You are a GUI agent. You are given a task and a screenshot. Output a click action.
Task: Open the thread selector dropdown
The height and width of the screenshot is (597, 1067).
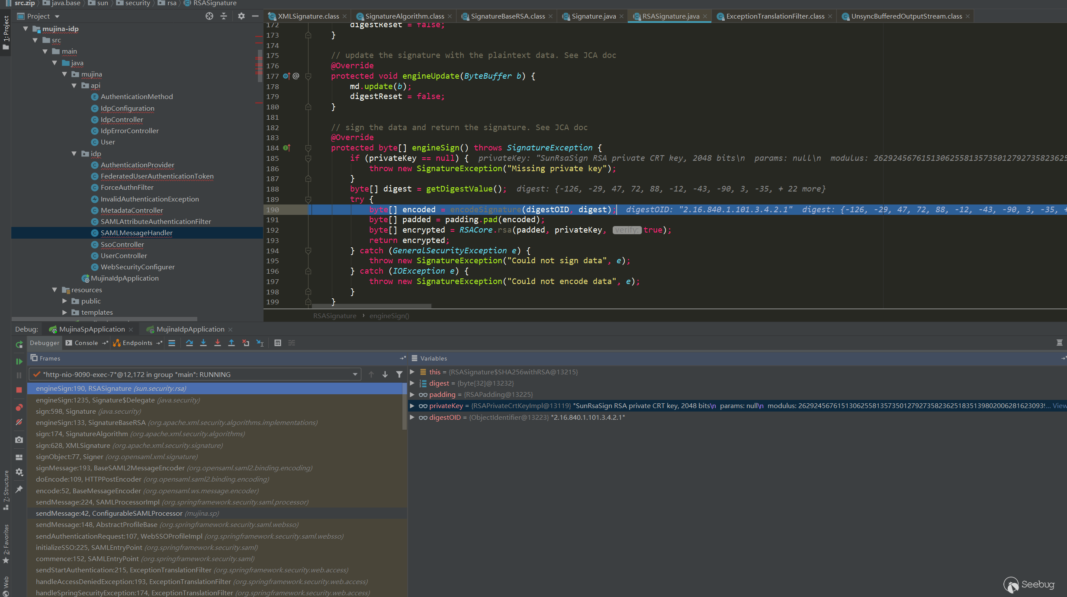click(355, 374)
